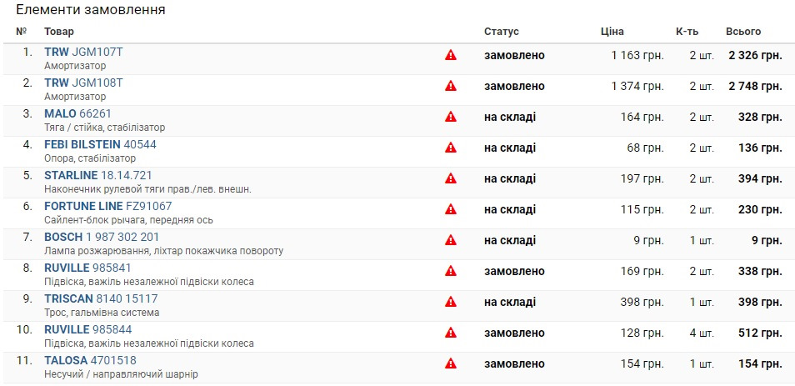Click warning triangle beside RUVILLE 985844
The height and width of the screenshot is (386, 795).
450,333
